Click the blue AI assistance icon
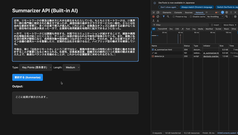Screen dimensions: 238x135 click(x=222, y=12)
